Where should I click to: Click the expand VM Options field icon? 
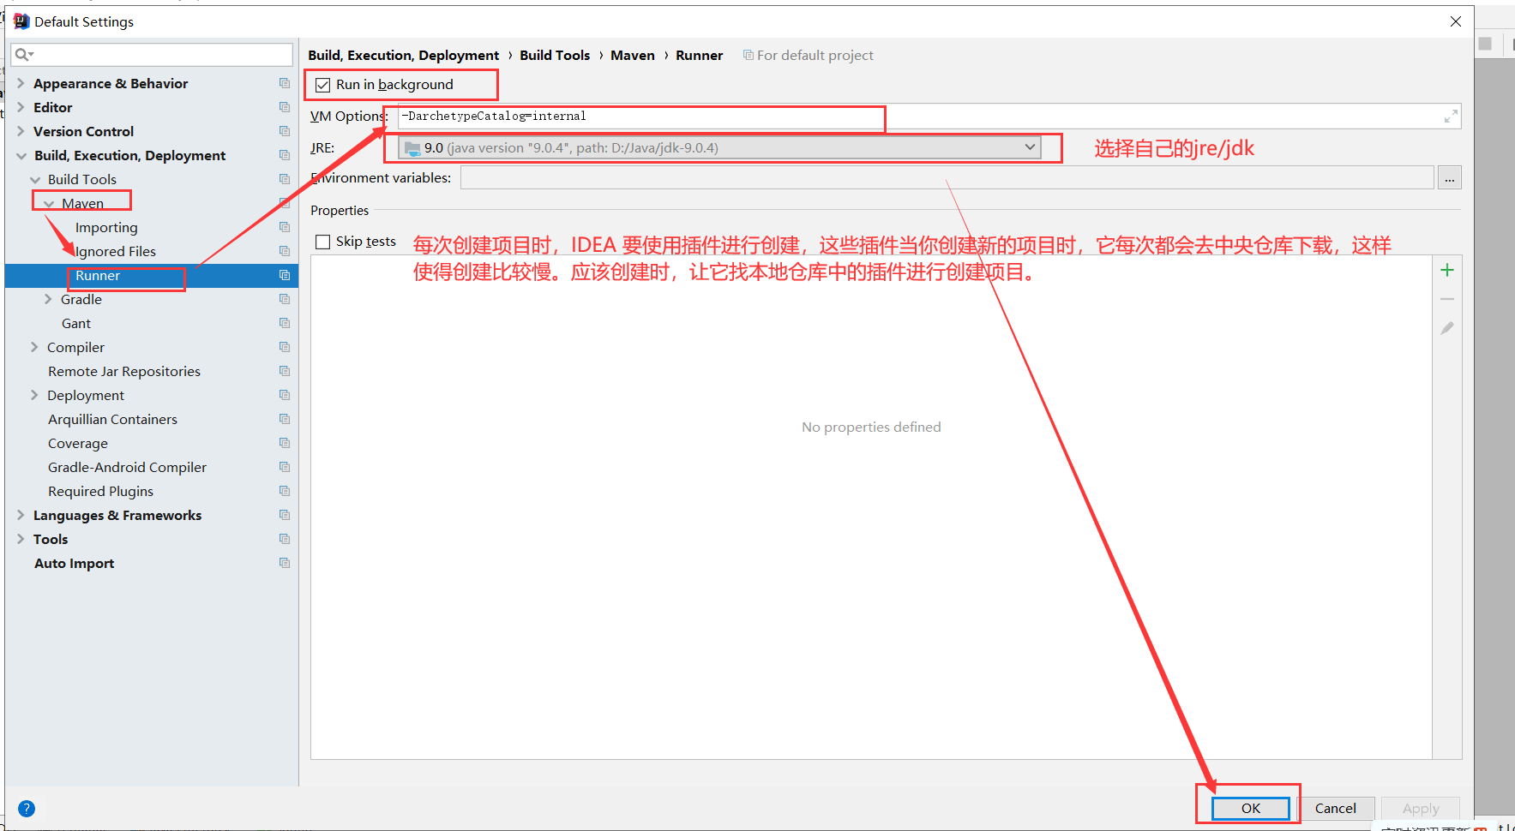[1451, 117]
